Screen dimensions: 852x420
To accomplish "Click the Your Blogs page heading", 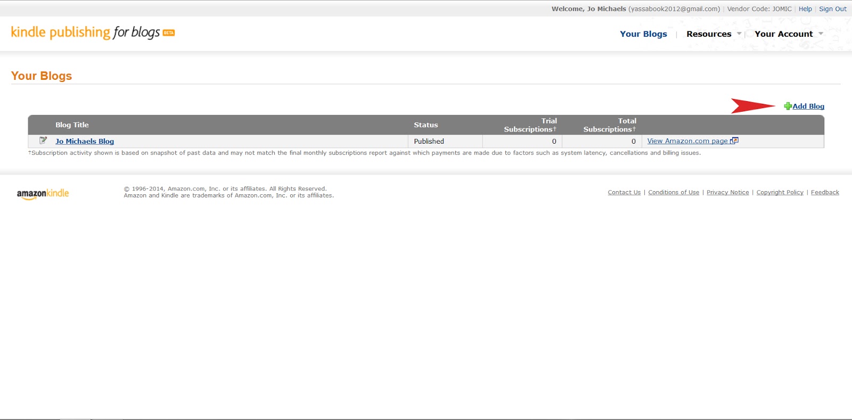I will click(x=42, y=76).
